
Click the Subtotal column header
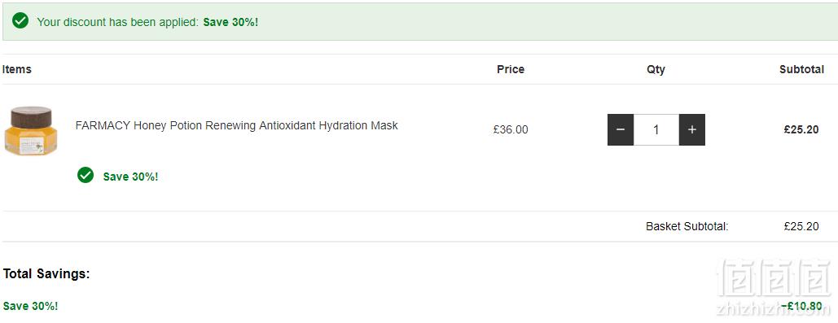801,69
